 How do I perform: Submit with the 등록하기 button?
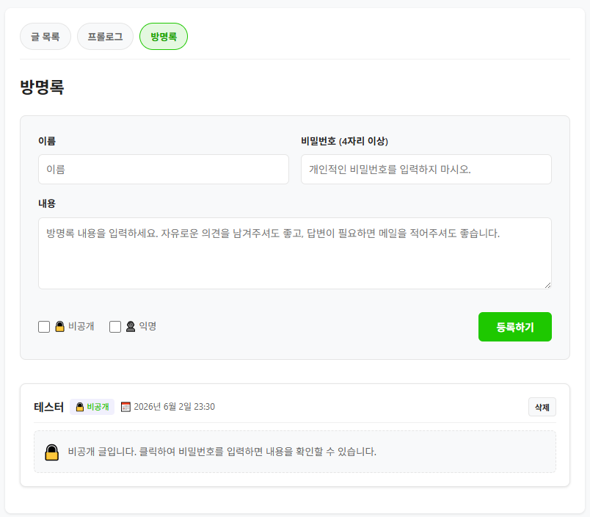click(514, 327)
